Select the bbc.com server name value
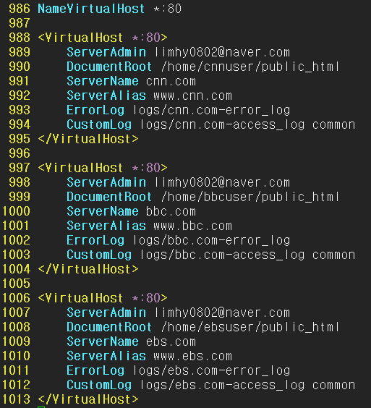This screenshot has width=371, height=408. coord(171,211)
